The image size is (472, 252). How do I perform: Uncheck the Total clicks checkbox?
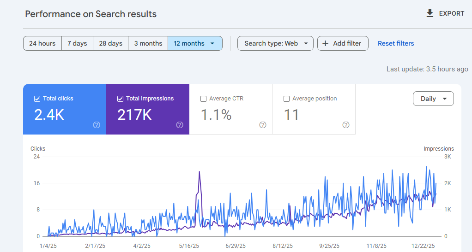pos(37,99)
